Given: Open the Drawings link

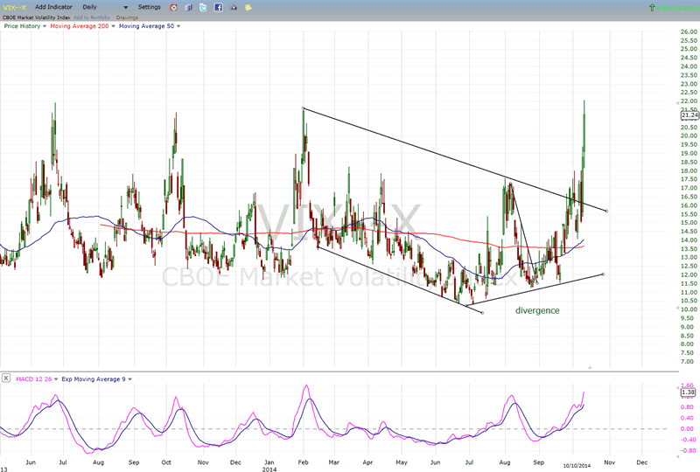Looking at the screenshot, I should pyautogui.click(x=127, y=17).
